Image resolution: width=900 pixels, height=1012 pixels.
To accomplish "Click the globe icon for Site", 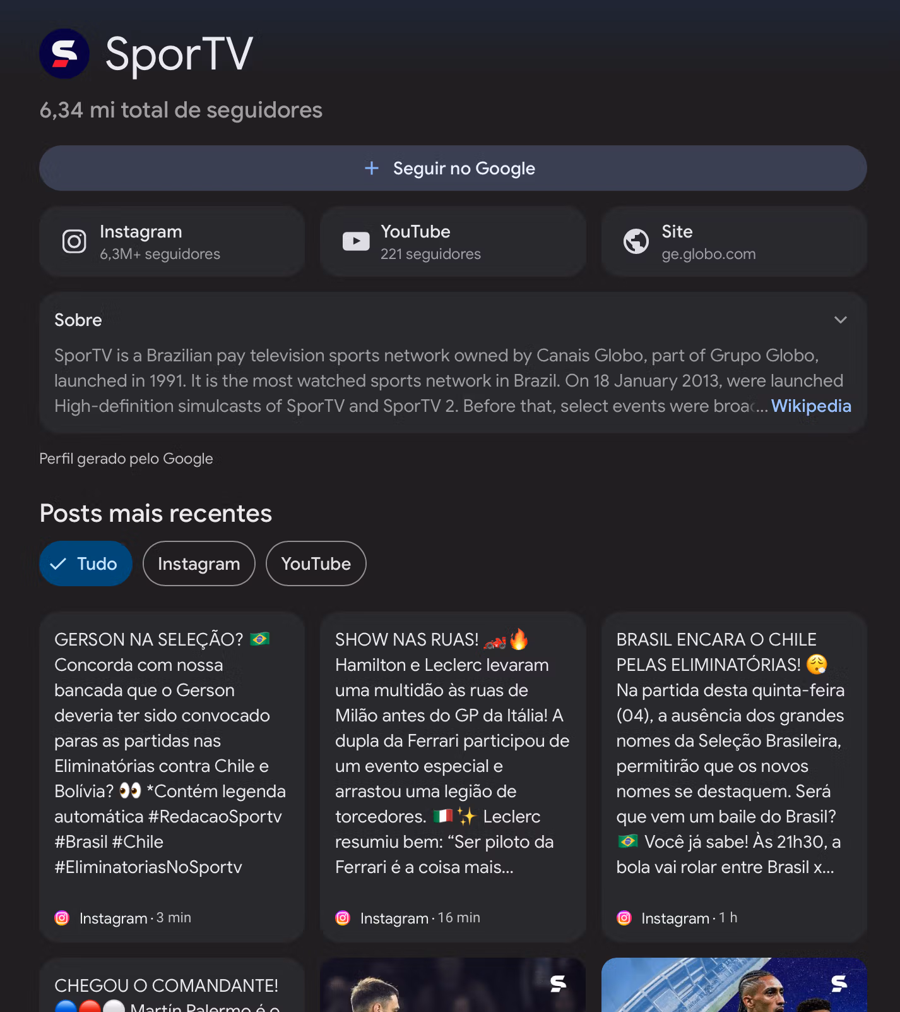I will pyautogui.click(x=636, y=241).
